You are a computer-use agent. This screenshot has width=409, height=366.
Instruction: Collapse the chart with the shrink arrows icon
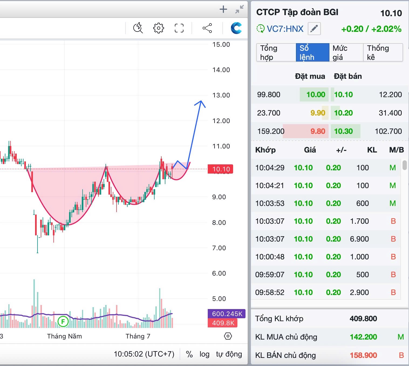click(239, 9)
